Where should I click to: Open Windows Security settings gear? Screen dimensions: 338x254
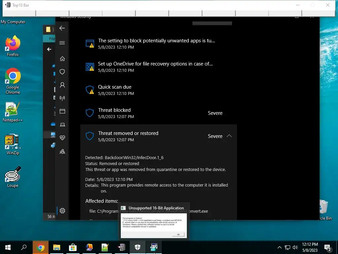62,211
